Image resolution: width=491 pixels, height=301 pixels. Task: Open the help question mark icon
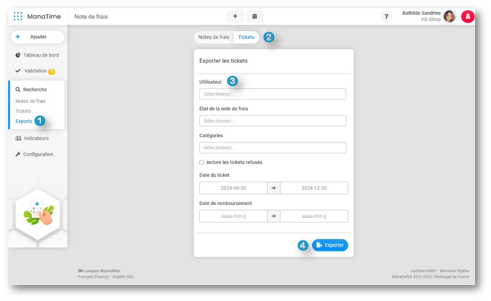[386, 16]
